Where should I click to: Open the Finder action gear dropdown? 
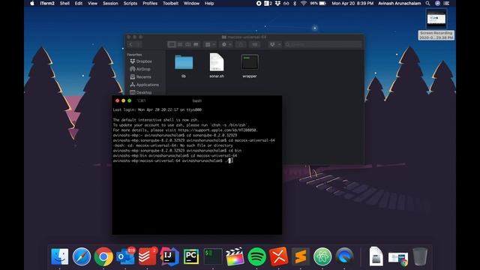click(x=226, y=44)
